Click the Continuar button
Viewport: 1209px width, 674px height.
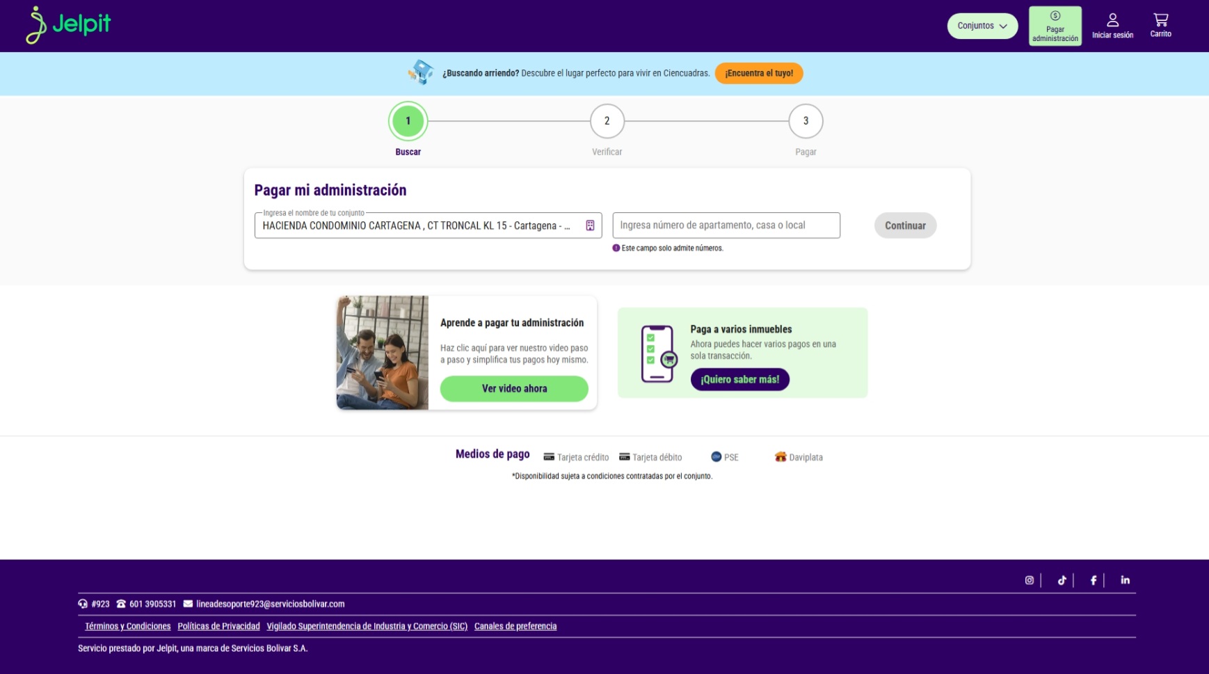click(905, 225)
